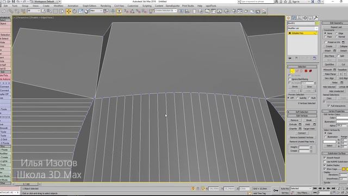This screenshot has width=348, height=196.
Task: Open the Rendering menu
Action: 105,6
